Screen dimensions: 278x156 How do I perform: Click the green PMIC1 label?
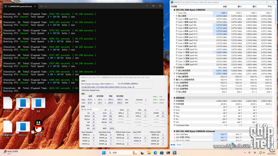pos(155,97)
